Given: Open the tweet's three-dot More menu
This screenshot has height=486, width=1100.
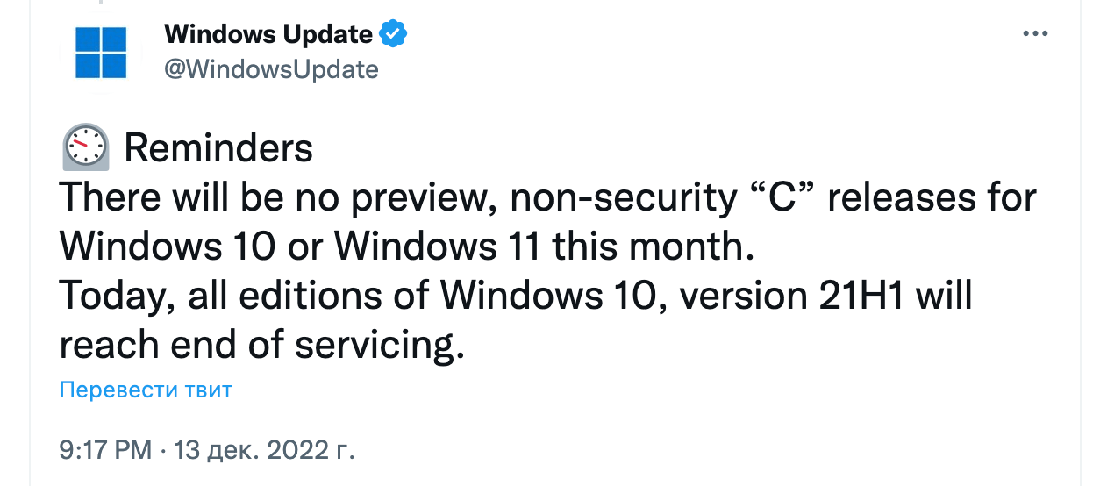Looking at the screenshot, I should coord(1036,33).
